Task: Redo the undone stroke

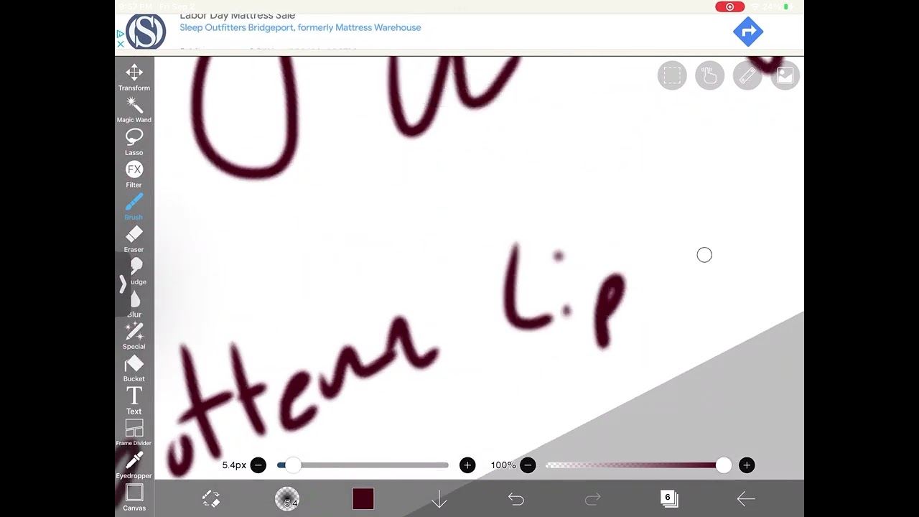Action: tap(592, 499)
